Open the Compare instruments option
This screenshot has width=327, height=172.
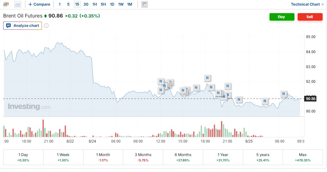click(x=39, y=4)
